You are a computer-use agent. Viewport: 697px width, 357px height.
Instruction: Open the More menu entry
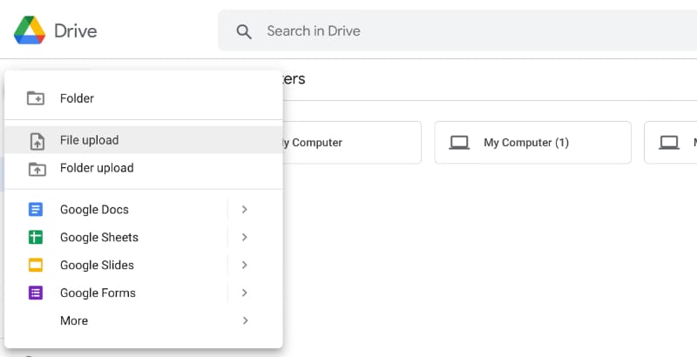coord(144,320)
